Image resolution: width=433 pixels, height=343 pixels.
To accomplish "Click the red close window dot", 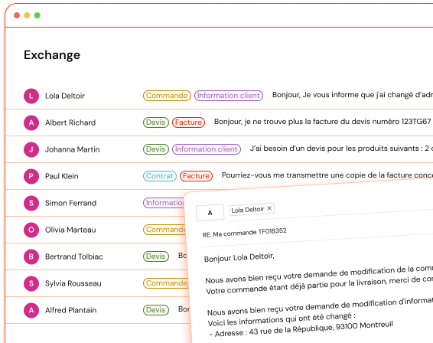I will (x=17, y=15).
